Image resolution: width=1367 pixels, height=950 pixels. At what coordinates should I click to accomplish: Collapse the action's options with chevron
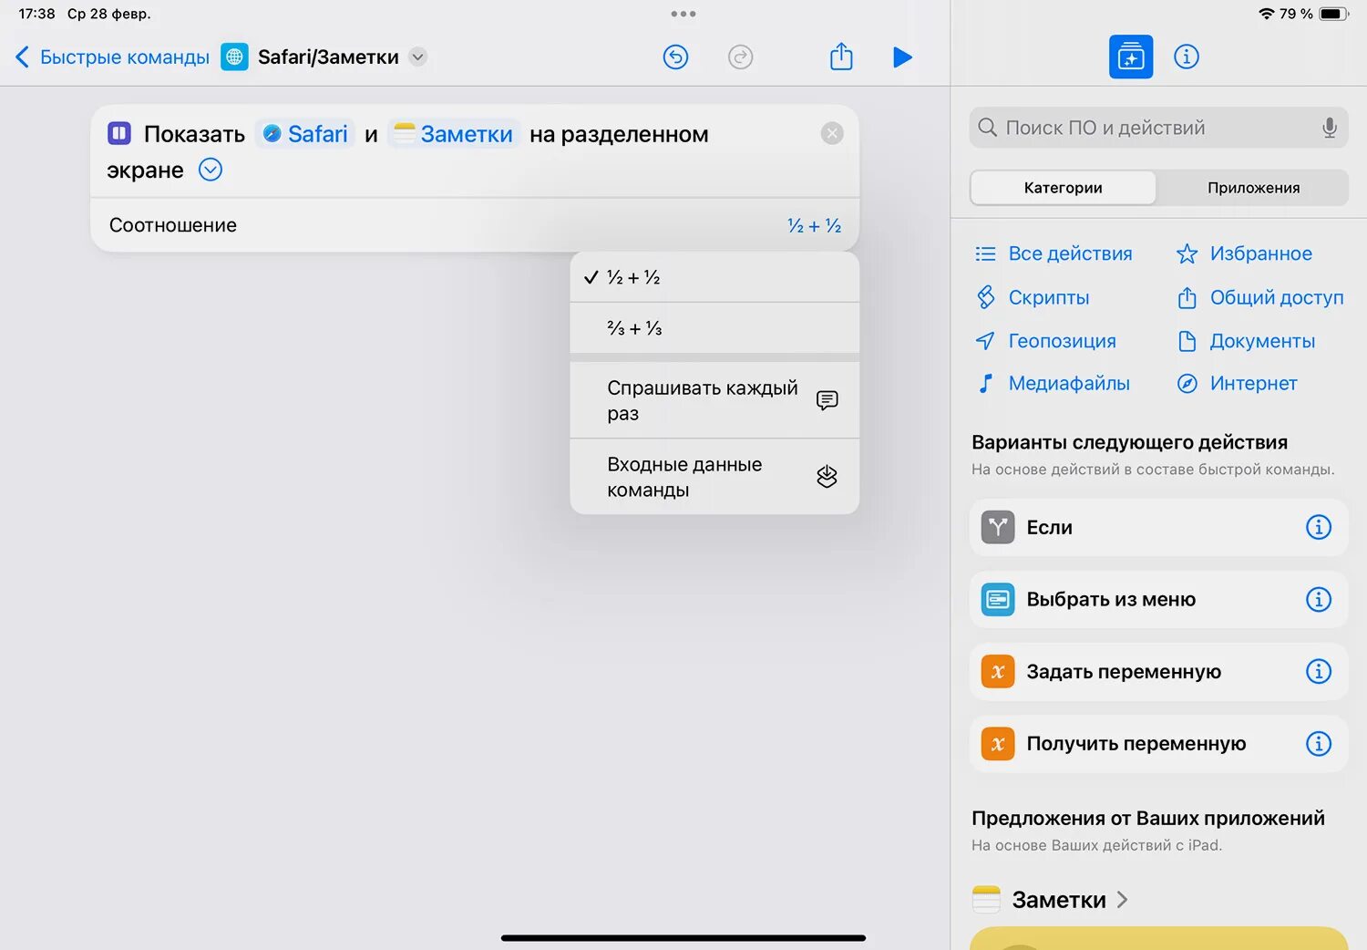click(x=211, y=170)
